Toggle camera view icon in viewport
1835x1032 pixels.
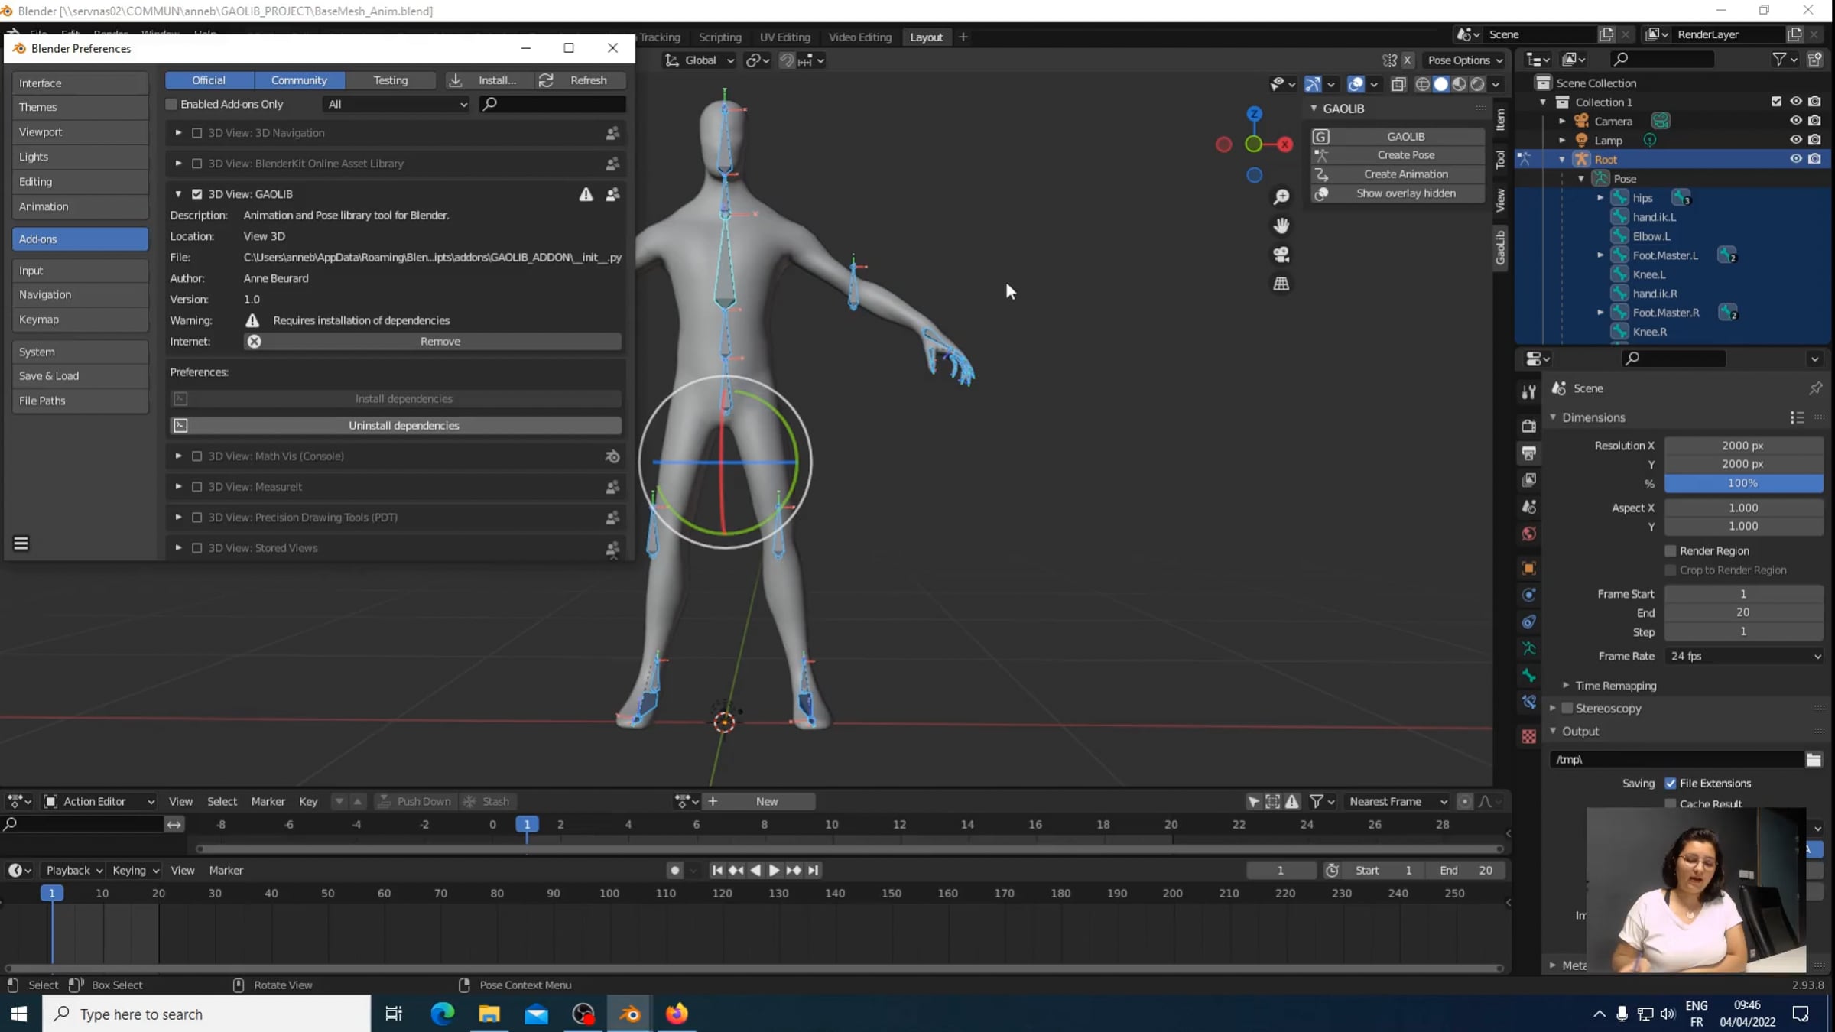[1281, 255]
